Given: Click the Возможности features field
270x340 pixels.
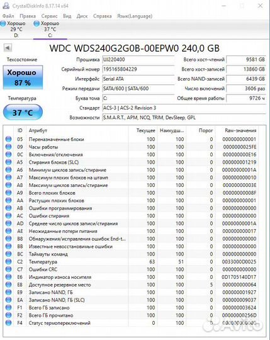Looking at the screenshot, I should click(184, 118).
